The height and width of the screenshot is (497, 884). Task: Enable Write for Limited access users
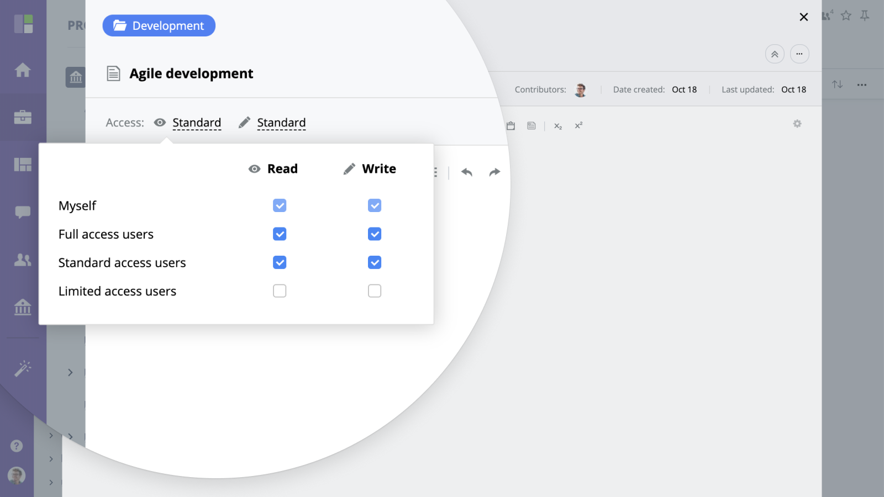[375, 291]
